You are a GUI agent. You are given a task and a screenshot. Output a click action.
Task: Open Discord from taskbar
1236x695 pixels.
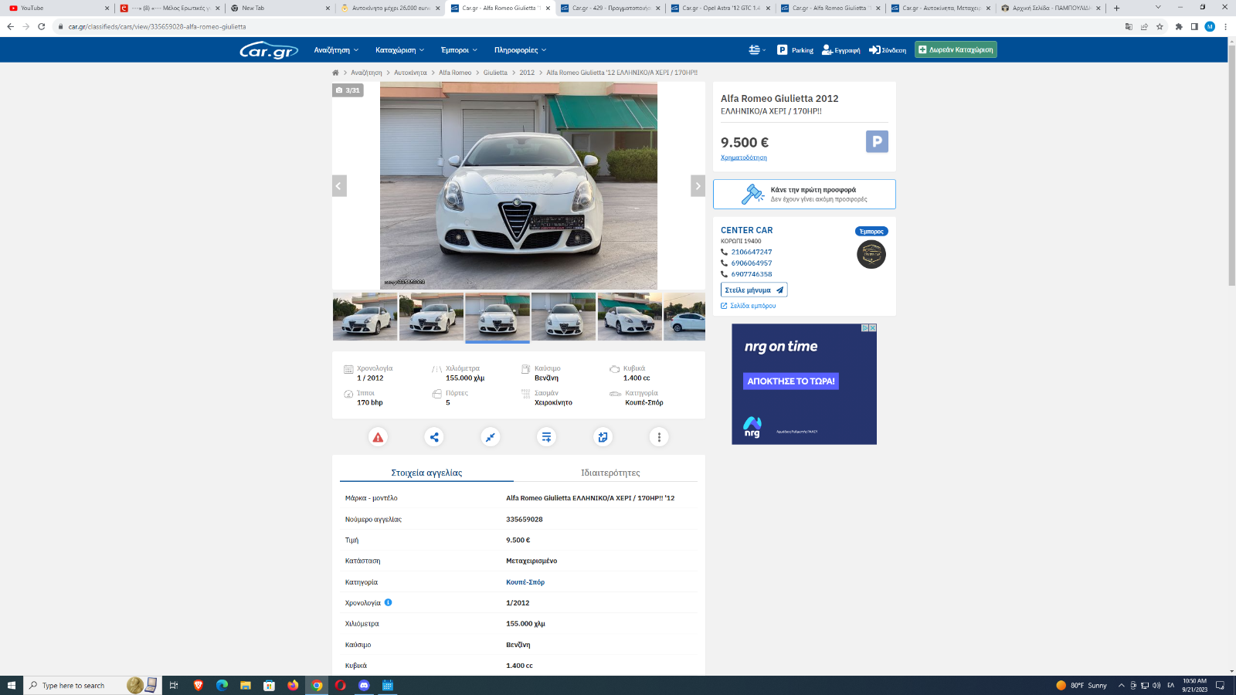(364, 685)
